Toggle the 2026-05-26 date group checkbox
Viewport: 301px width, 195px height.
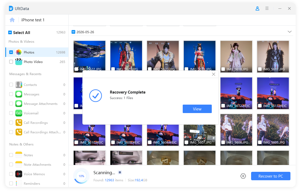(73, 32)
